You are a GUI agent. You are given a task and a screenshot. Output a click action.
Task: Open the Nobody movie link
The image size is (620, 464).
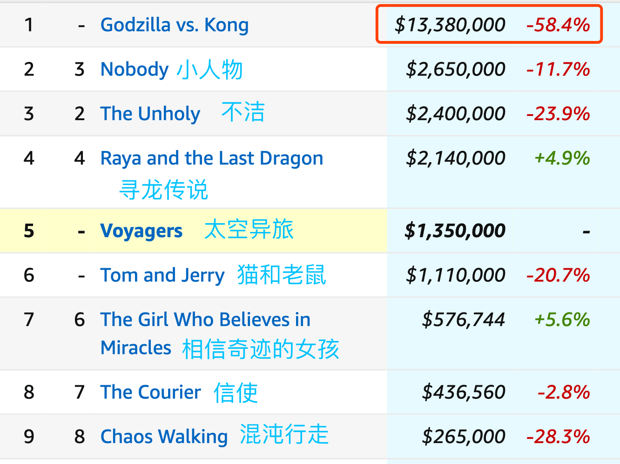(135, 69)
